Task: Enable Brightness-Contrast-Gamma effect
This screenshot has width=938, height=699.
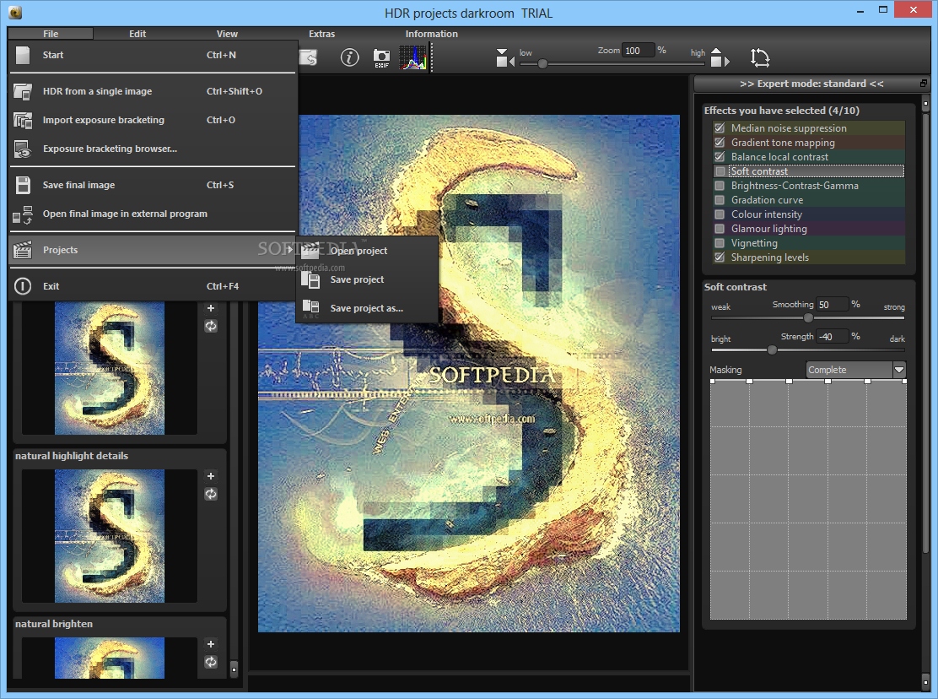Action: (720, 186)
